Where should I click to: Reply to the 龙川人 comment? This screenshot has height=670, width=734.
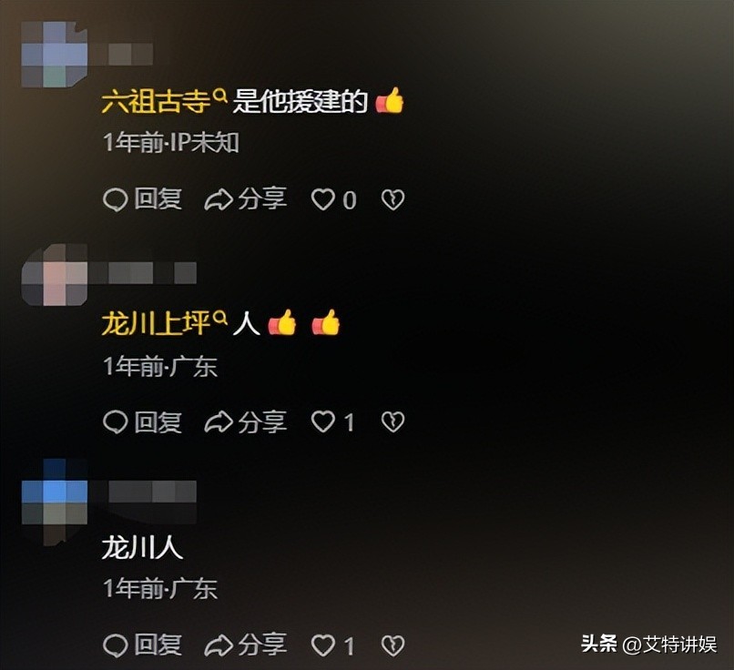pos(142,645)
